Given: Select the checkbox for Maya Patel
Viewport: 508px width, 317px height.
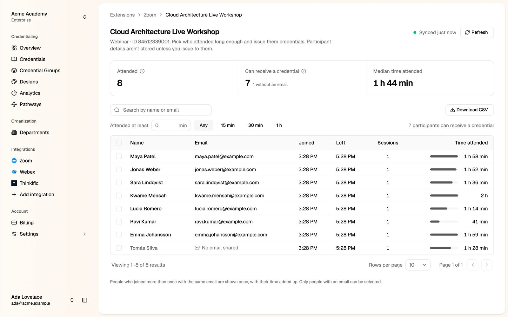Looking at the screenshot, I should [x=119, y=156].
